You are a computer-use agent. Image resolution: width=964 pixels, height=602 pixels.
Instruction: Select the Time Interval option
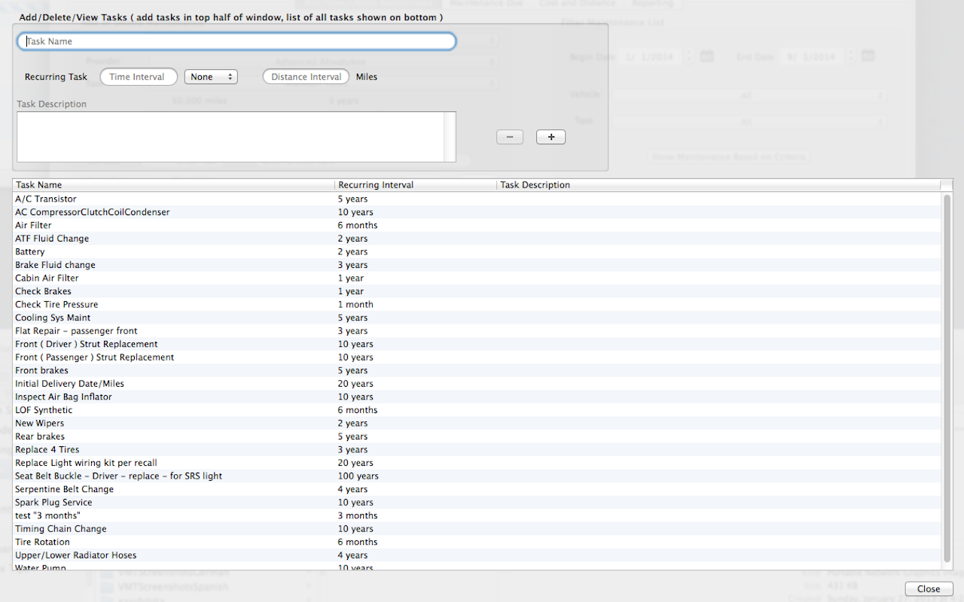(139, 76)
